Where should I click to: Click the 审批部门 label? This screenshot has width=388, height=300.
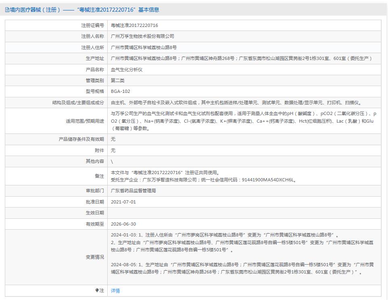click(x=95, y=191)
